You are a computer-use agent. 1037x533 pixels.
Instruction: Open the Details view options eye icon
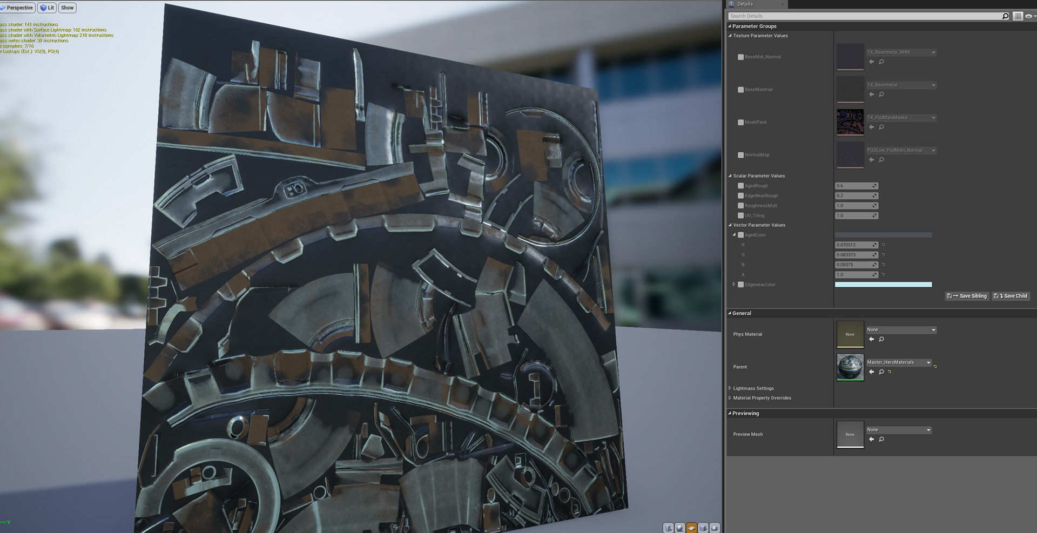pos(1029,16)
